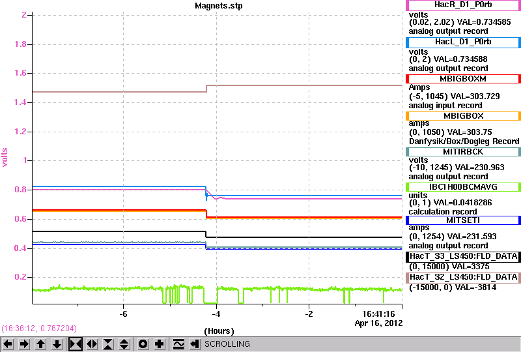Click the 16:41:16 time axis label
This screenshot has height=352, width=521.
pos(378,314)
